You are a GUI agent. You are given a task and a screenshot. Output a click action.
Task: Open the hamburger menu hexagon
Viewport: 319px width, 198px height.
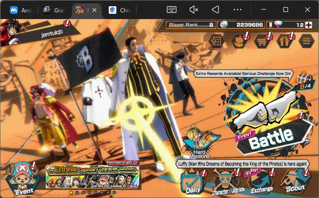(x=307, y=41)
